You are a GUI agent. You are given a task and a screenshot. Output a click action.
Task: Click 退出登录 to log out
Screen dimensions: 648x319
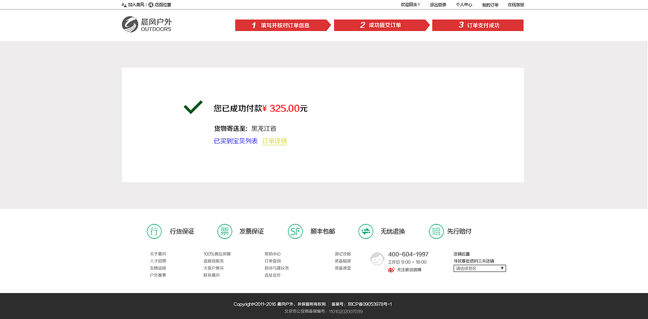437,4
